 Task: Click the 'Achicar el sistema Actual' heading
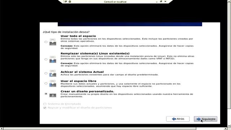[x=82, y=72]
